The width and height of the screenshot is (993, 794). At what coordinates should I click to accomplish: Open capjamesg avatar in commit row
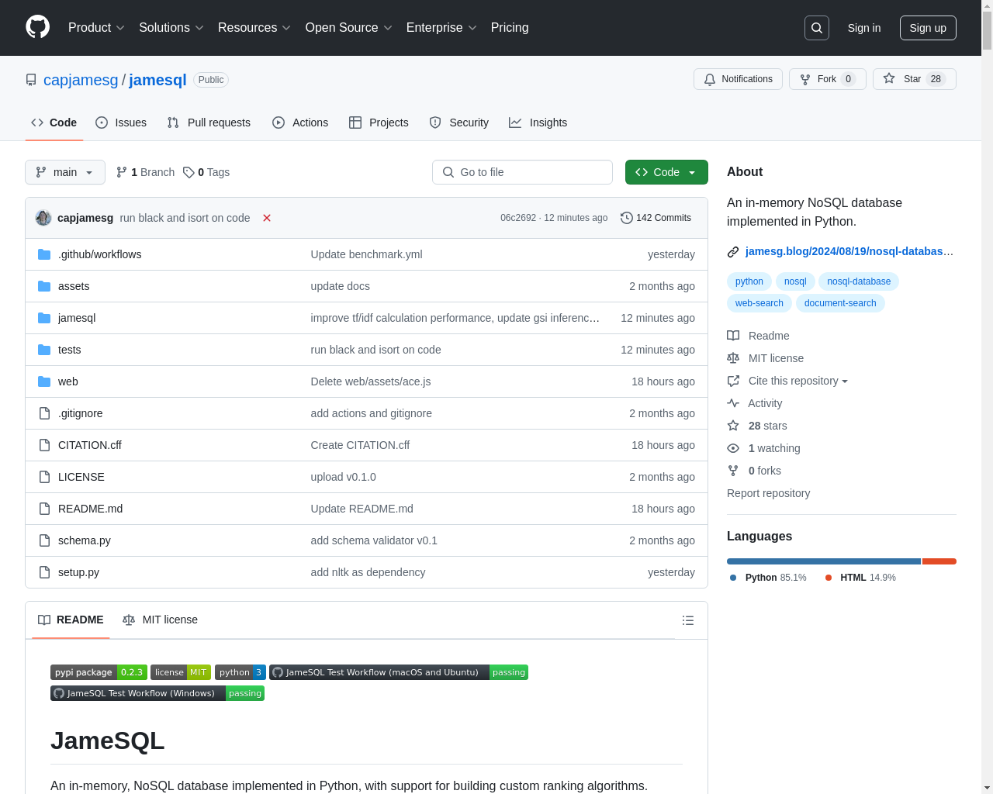tap(43, 218)
